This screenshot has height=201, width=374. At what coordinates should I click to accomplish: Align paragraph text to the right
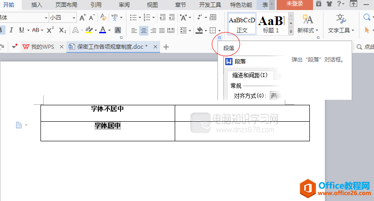pos(153,31)
